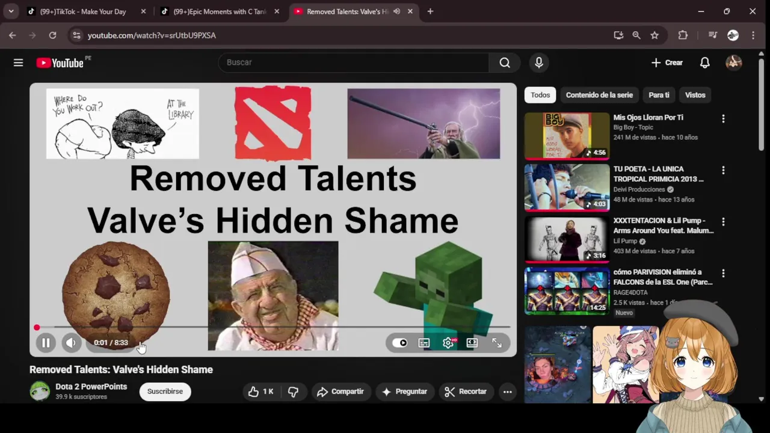Toggle the autoplay switch in player
770x433 pixels.
coord(400,343)
